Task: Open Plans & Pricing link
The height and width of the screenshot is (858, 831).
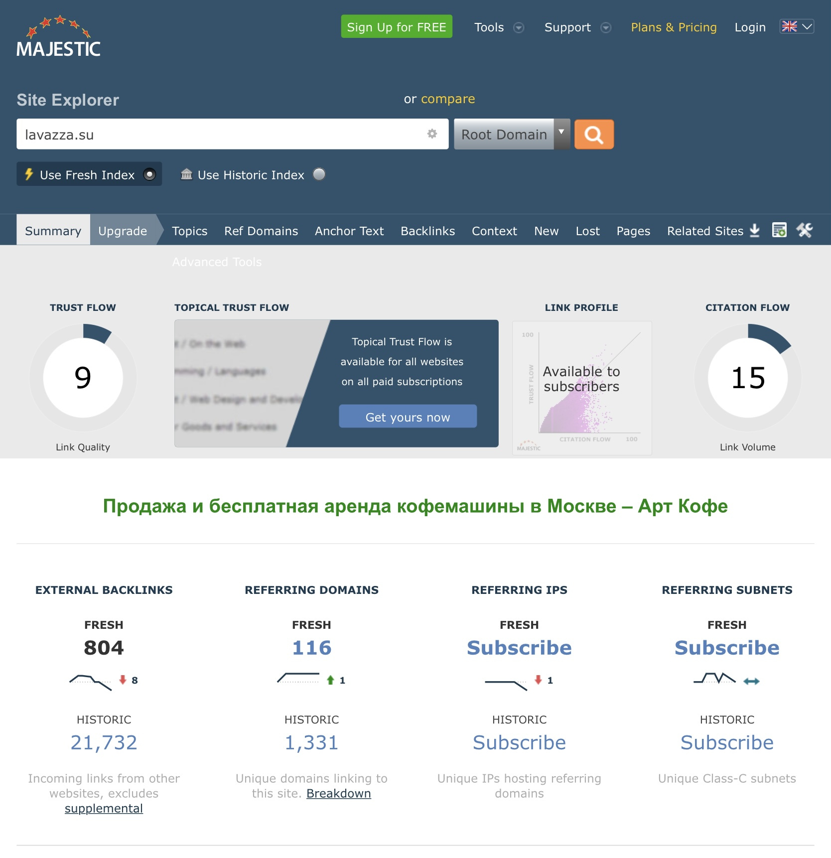Action: click(674, 27)
